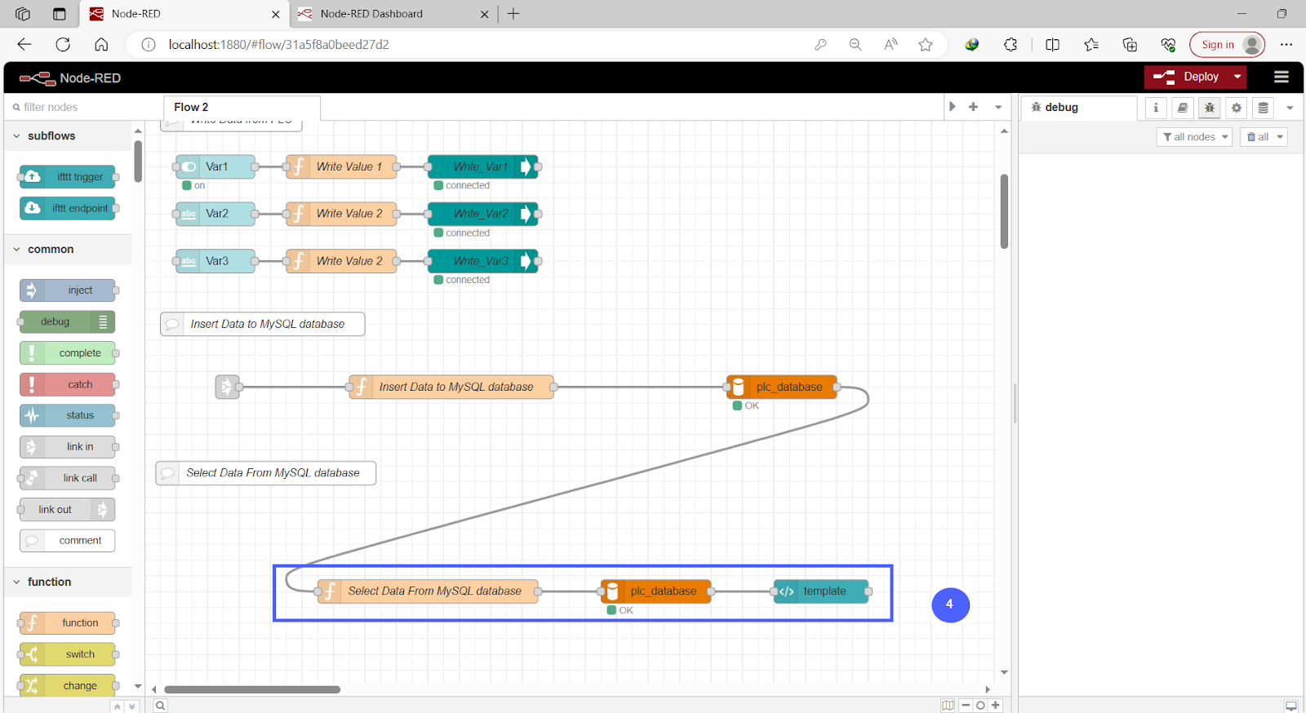Open the flow list dropdown arrow

(997, 107)
